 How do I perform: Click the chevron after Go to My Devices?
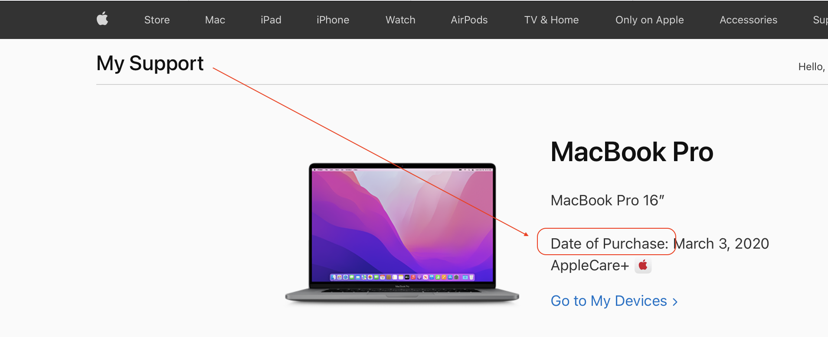(675, 302)
